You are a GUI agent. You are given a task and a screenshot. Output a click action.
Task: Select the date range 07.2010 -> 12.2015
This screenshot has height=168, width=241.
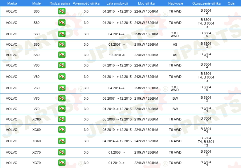[117, 65]
